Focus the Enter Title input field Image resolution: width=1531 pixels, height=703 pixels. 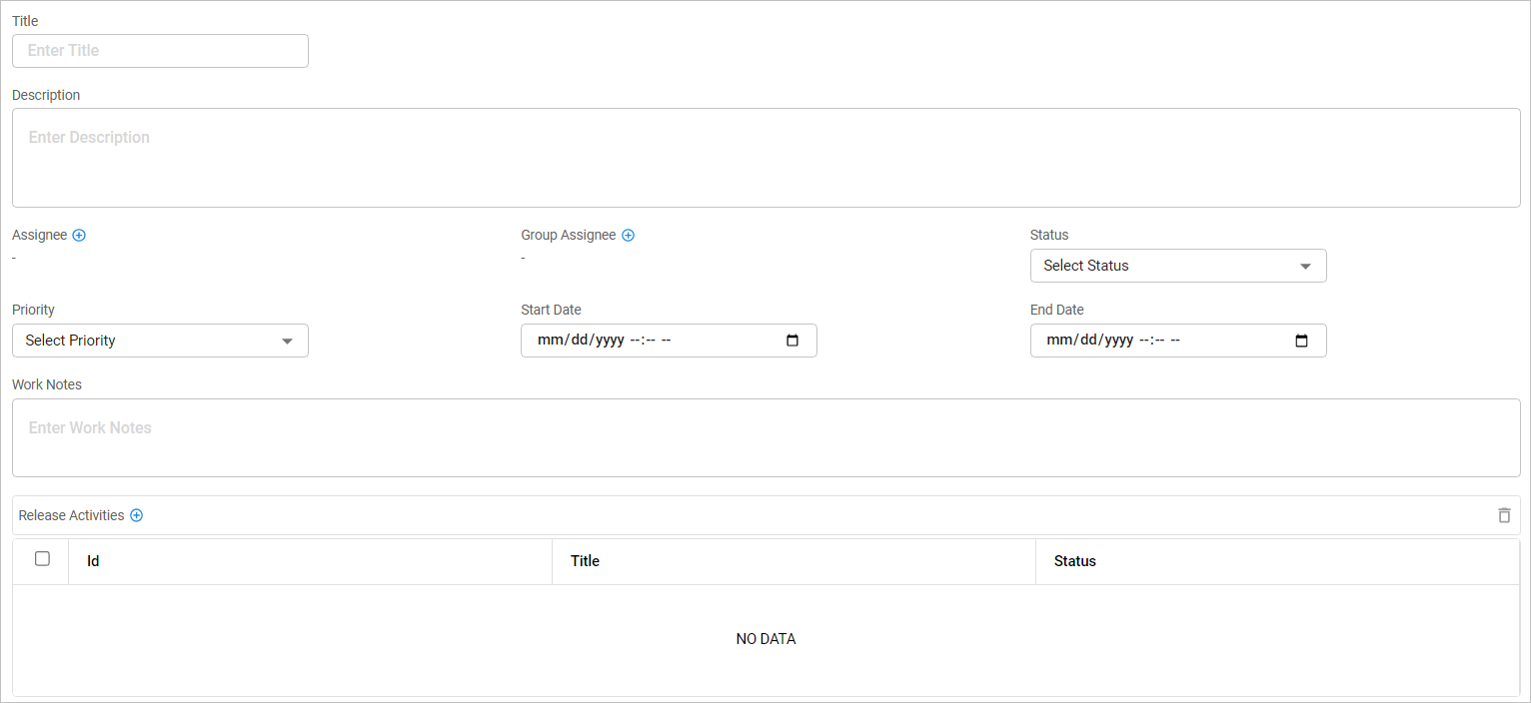coord(160,51)
